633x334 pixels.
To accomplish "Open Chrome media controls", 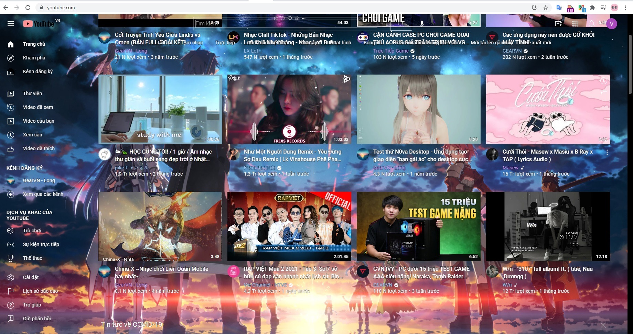I will point(603,8).
